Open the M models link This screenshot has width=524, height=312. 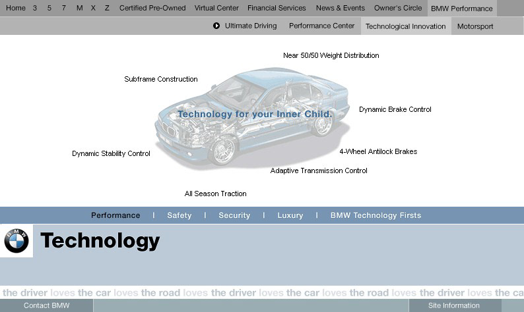click(80, 8)
